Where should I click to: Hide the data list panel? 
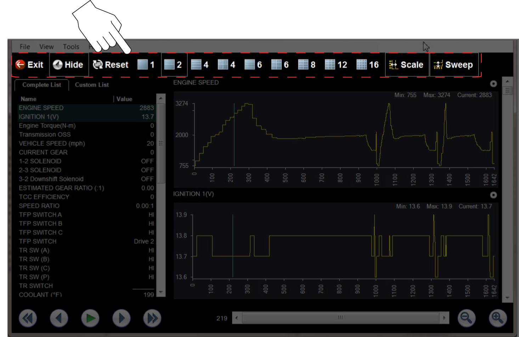[68, 65]
